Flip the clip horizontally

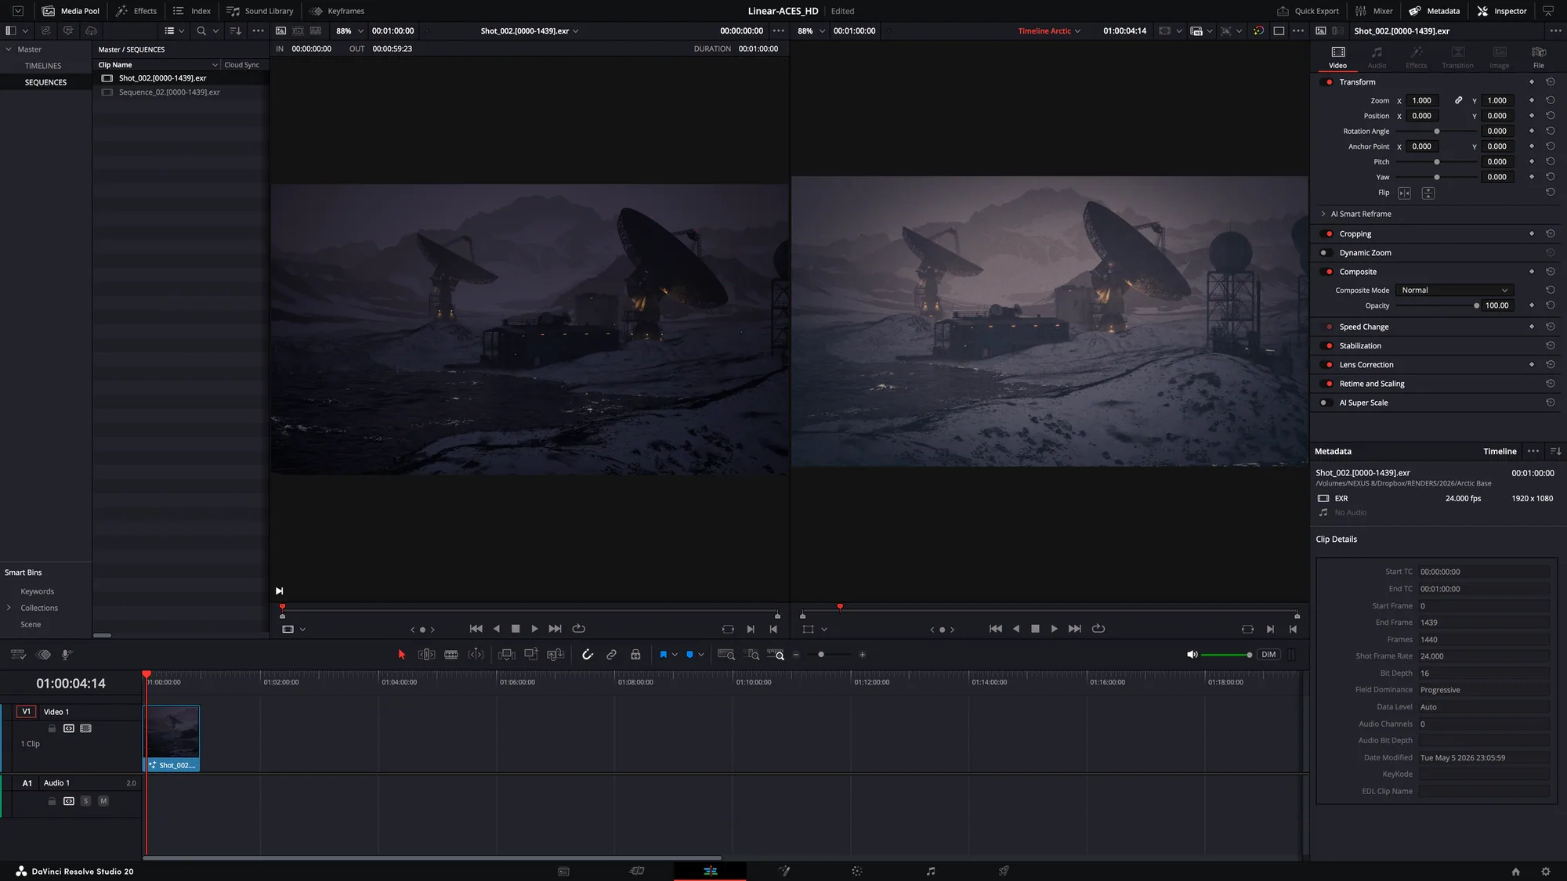pyautogui.click(x=1404, y=193)
